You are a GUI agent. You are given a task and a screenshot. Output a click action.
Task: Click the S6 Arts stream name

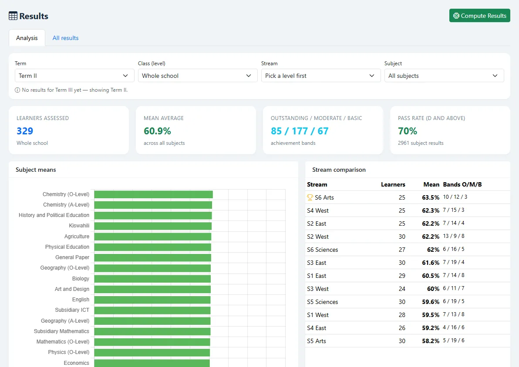click(x=324, y=197)
